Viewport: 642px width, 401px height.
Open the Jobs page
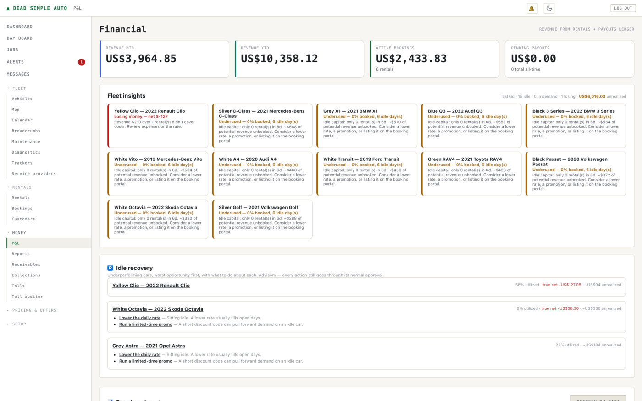(x=46, y=50)
